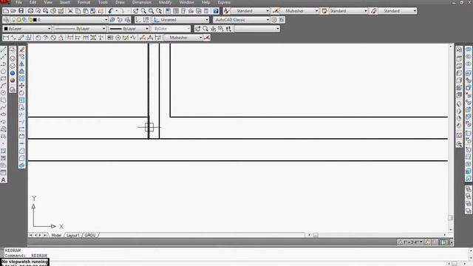Click the black color swatch in Color control
Image resolution: width=473 pixels, height=266 pixels.
(6, 29)
